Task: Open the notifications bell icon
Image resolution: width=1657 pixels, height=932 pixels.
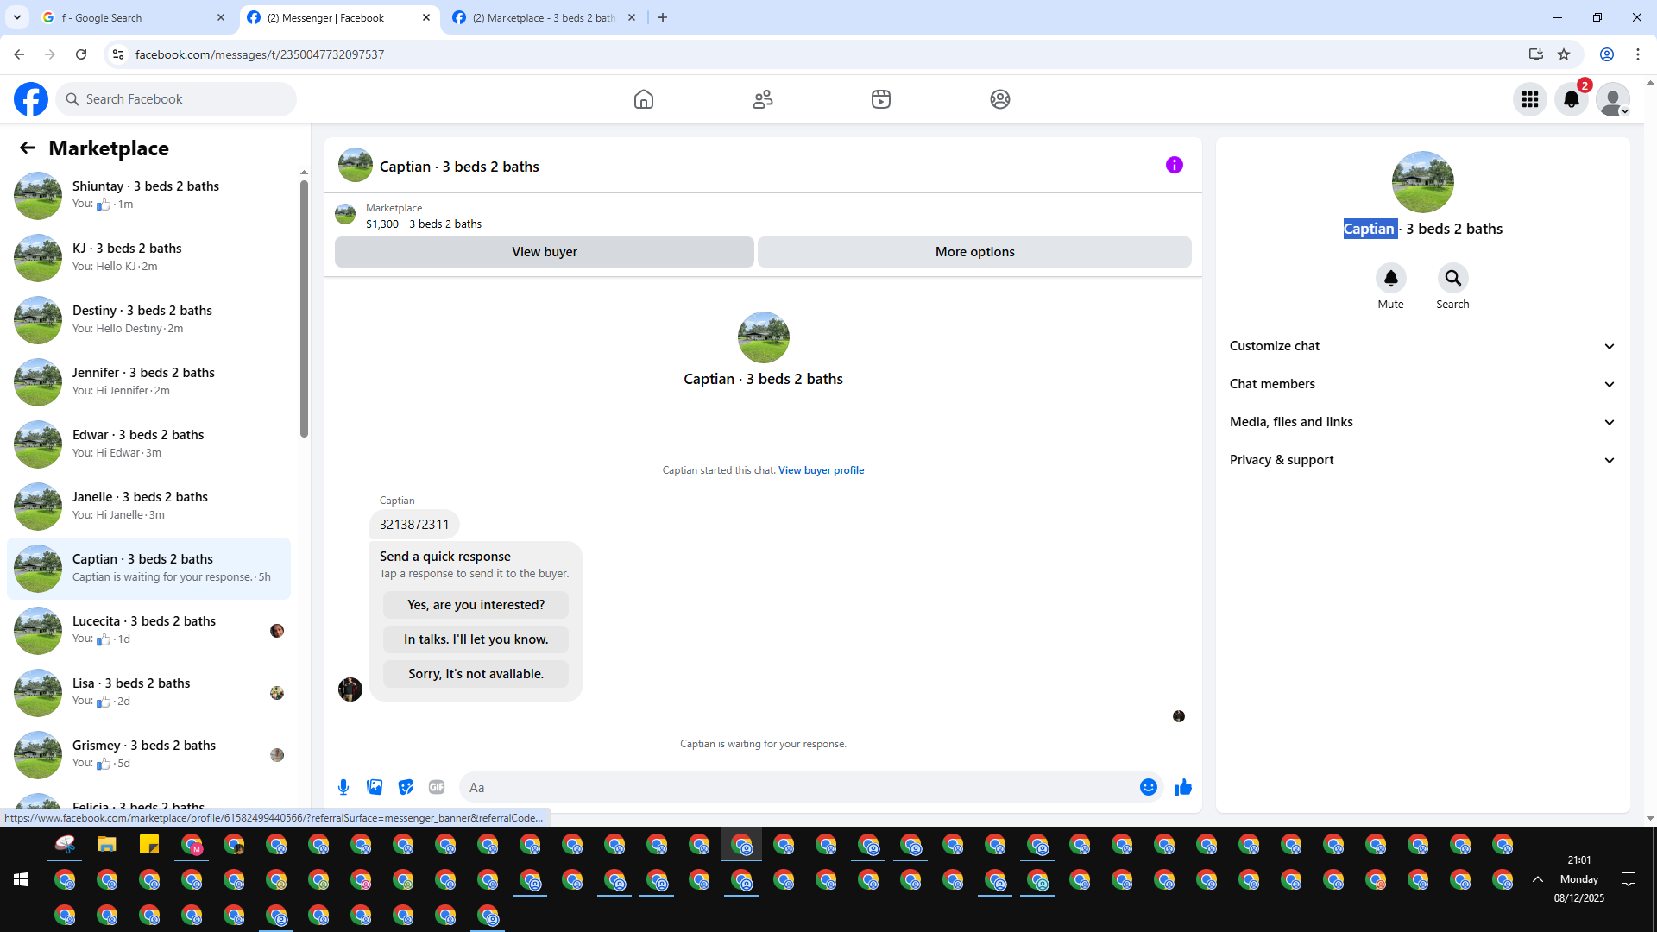Action: click(x=1572, y=99)
